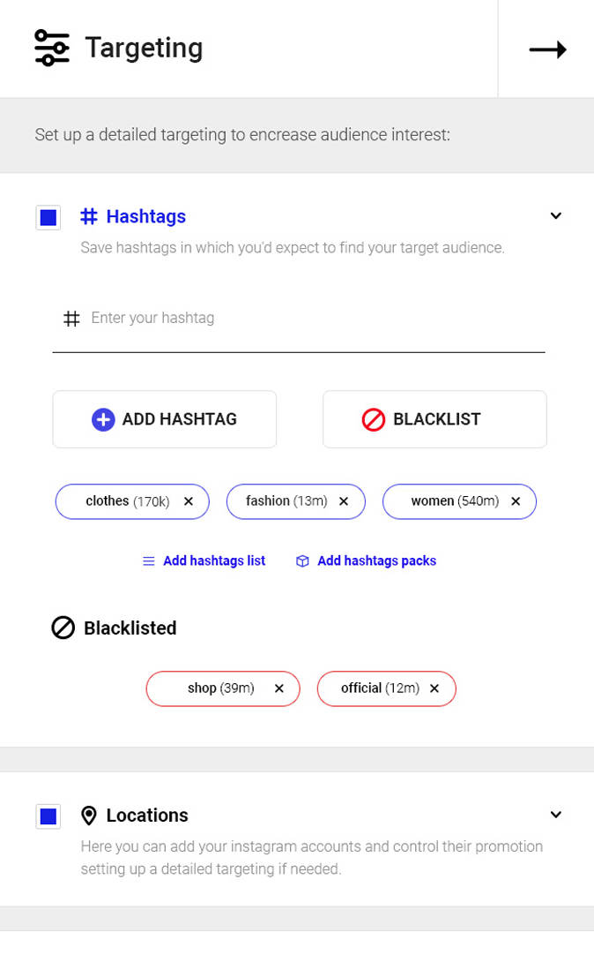Viewport: 594px width, 955px height.
Task: Click the ADD HASHTAG button
Action: pos(164,418)
